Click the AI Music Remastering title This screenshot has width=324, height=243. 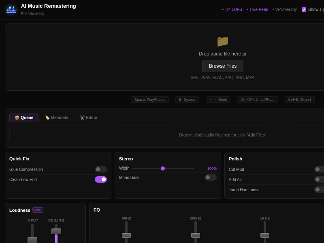(x=49, y=6)
